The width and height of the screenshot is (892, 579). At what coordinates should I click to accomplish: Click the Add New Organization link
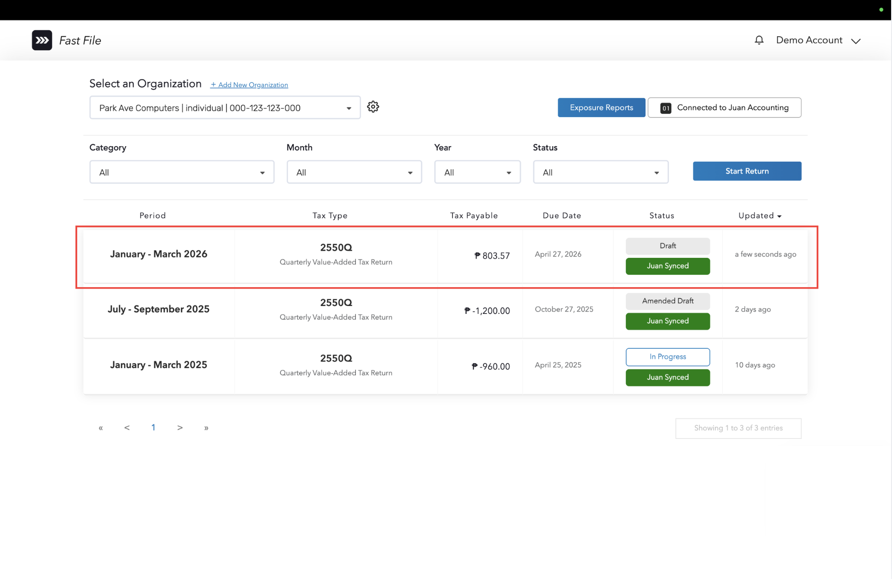[249, 85]
